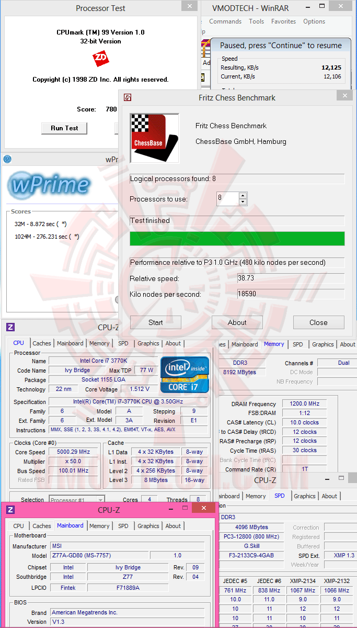The height and width of the screenshot is (628, 357).
Task: Click the Z icon in the pink CPU-Z window
Action: 10,509
